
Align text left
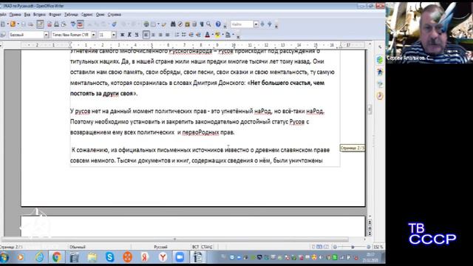pos(146,35)
